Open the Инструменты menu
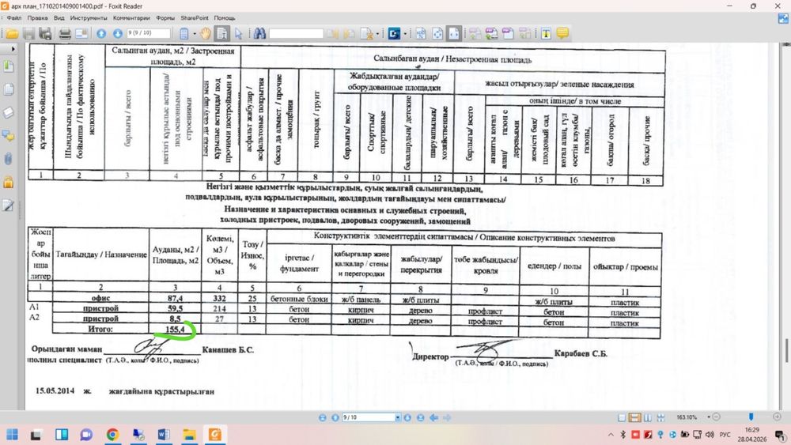 (x=89, y=18)
